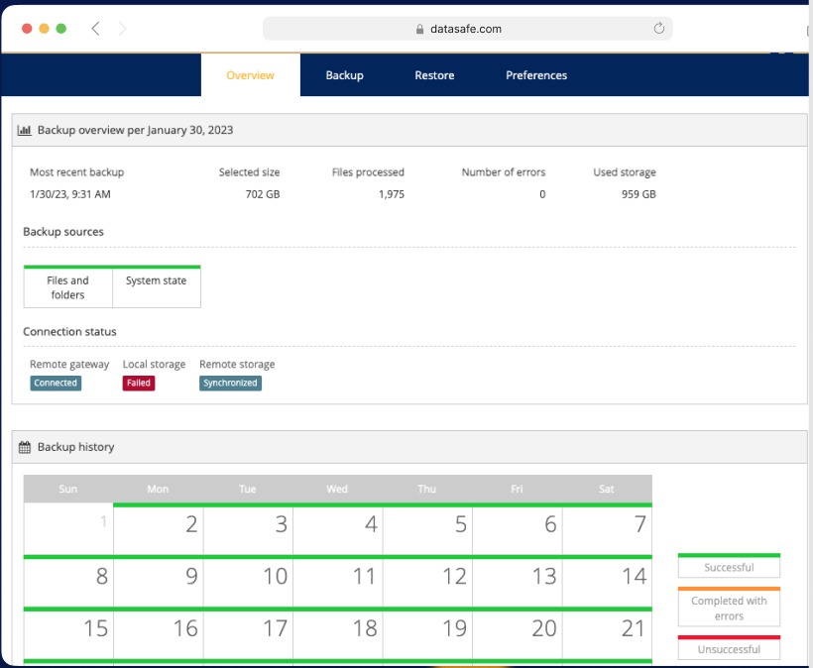Click the back navigation arrow

click(x=95, y=29)
